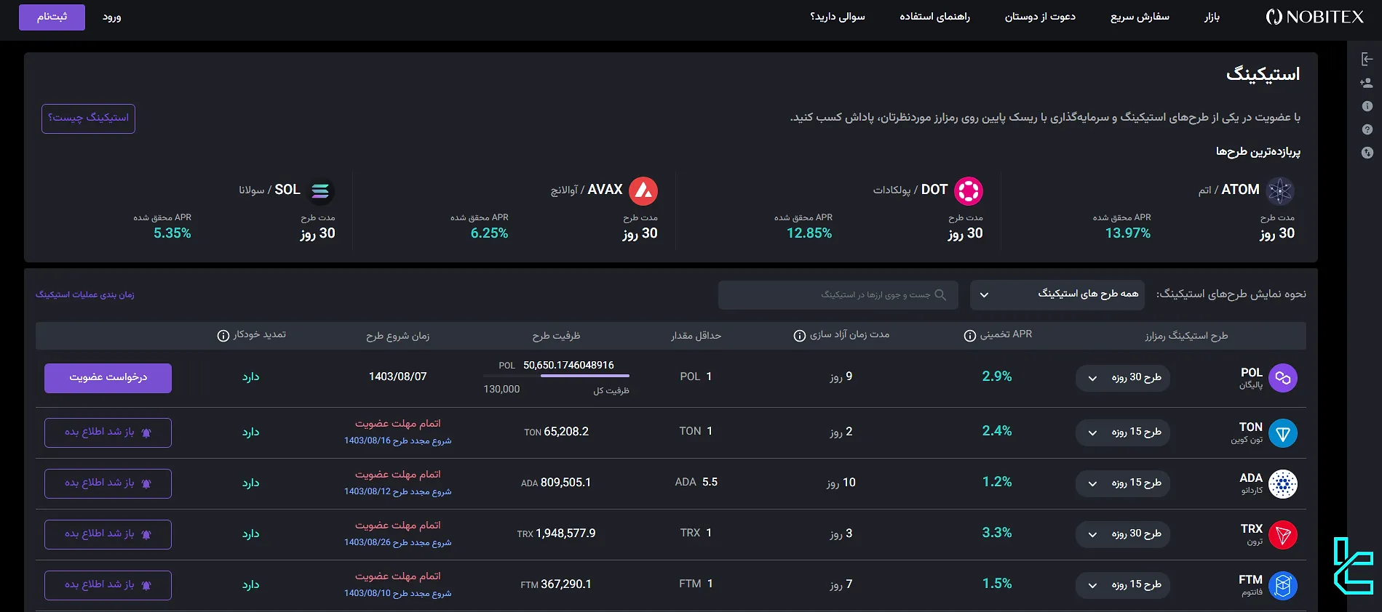This screenshot has height=612, width=1382.
Task: Click درخواست عضویت button for POL
Action: [x=108, y=378]
